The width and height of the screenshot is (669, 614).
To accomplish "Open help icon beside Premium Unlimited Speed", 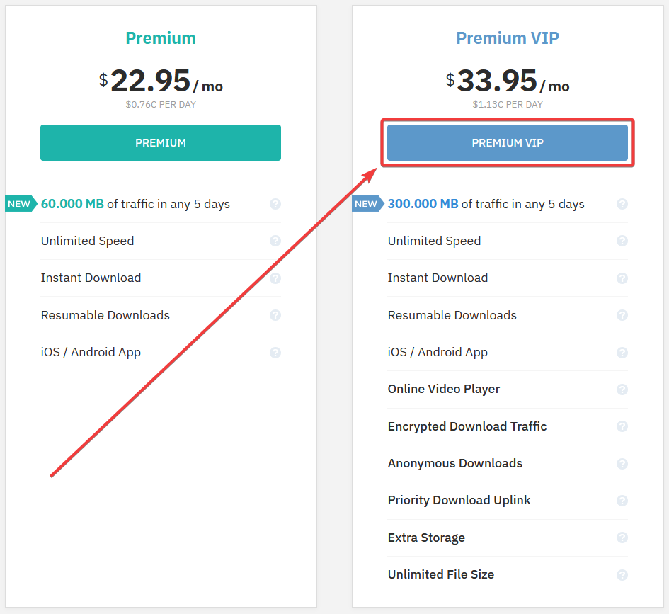I will (275, 241).
